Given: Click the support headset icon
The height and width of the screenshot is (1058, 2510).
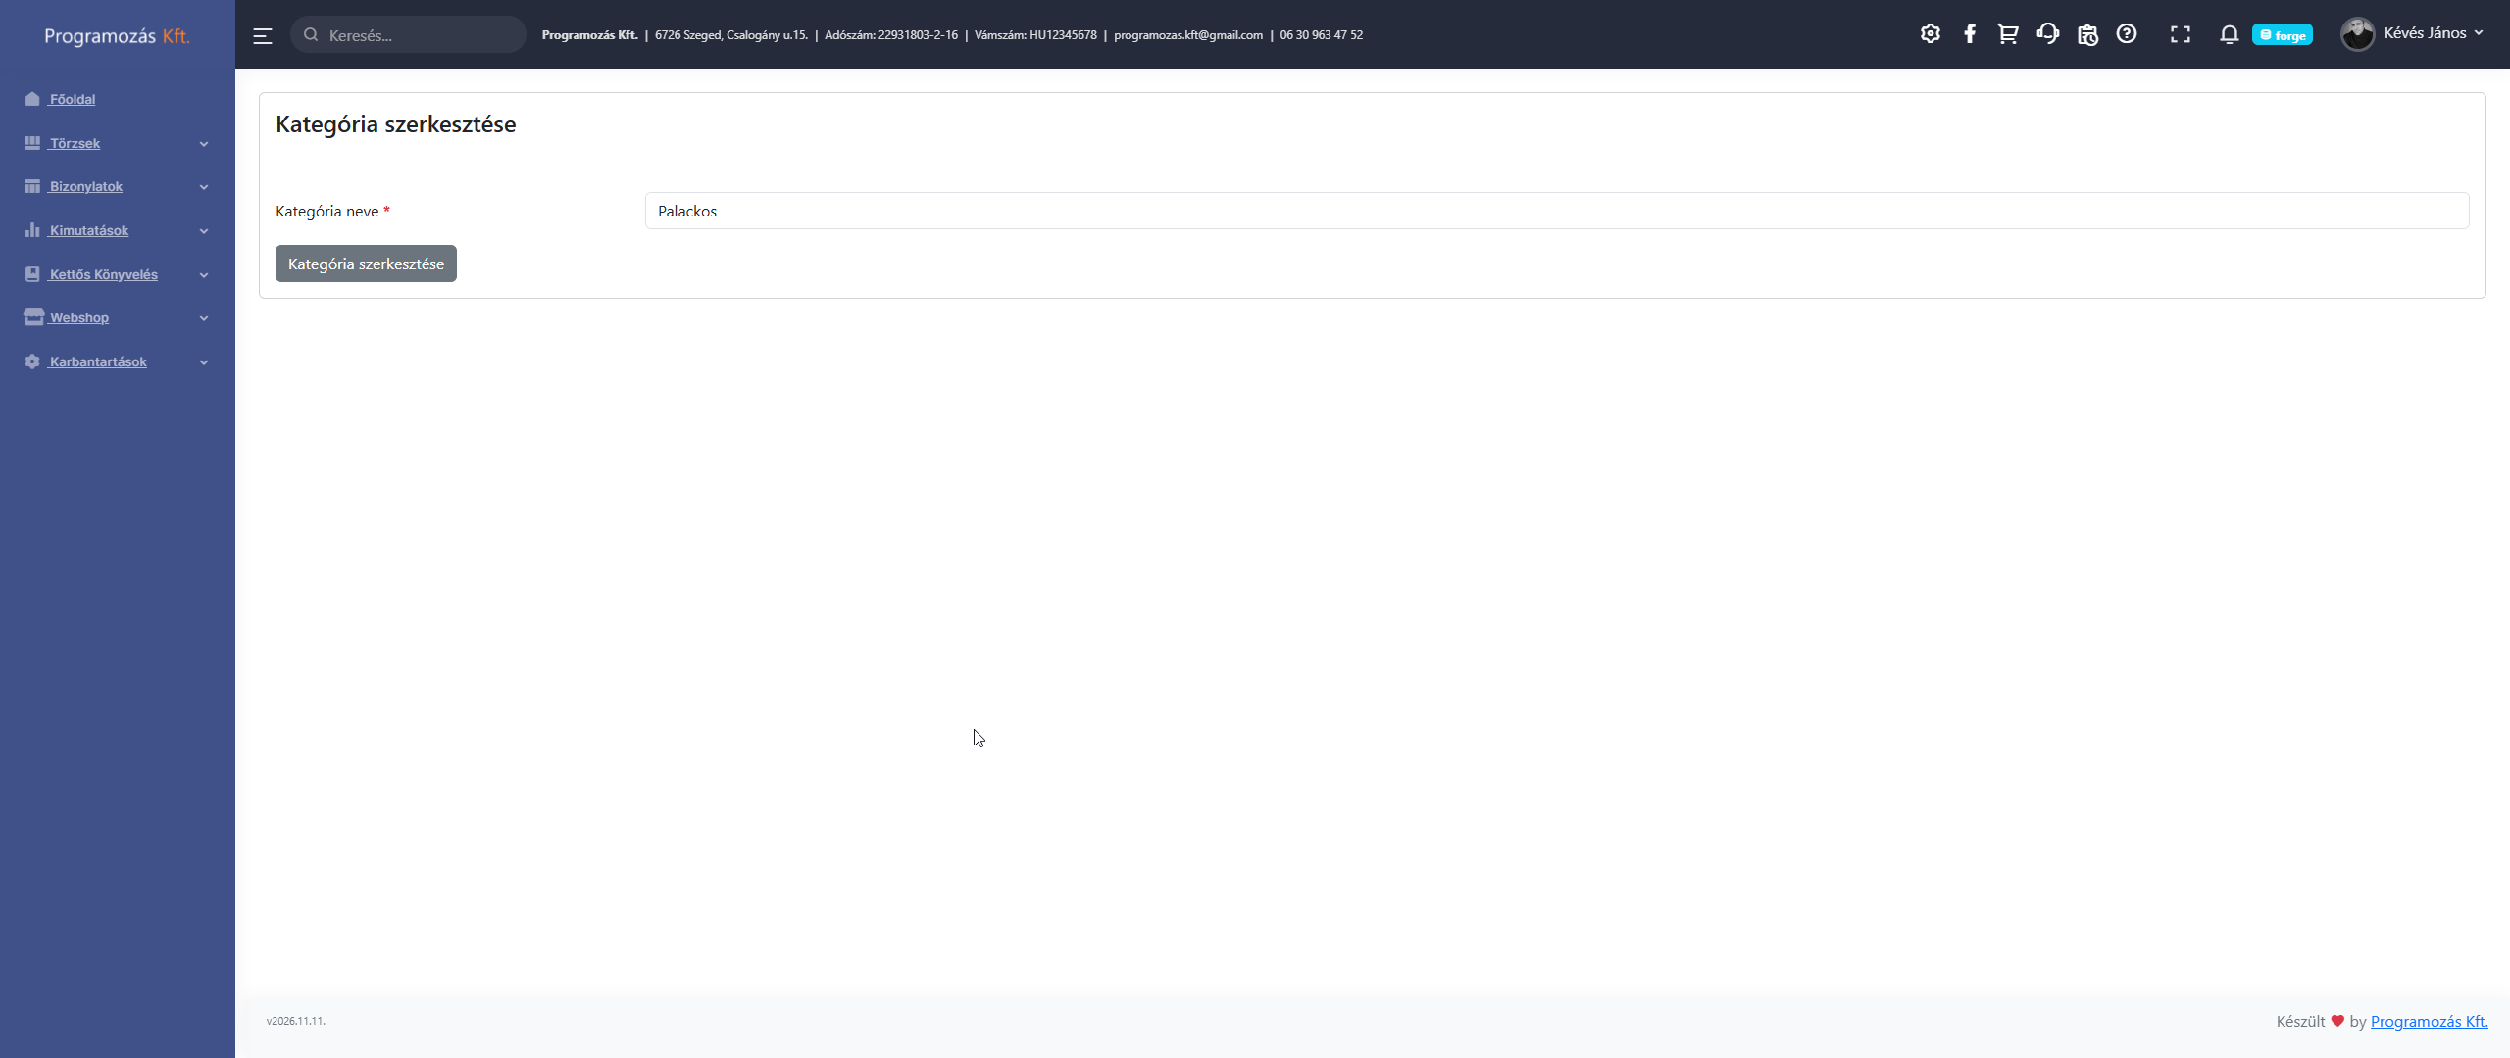Looking at the screenshot, I should (2047, 34).
